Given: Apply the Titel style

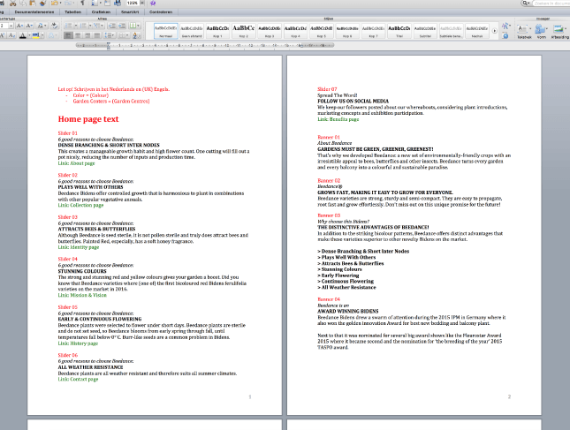Looking at the screenshot, I should (399, 31).
